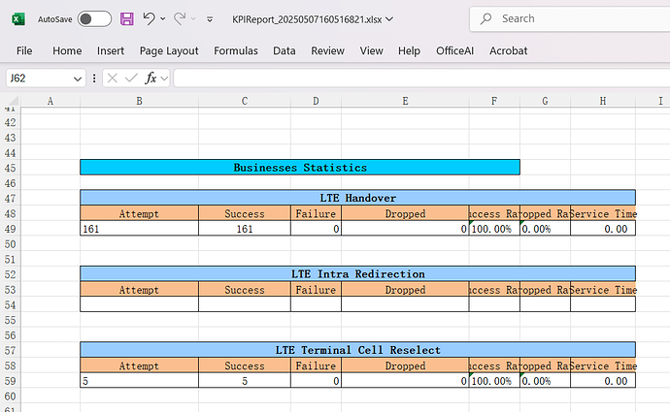This screenshot has width=670, height=412.
Task: Select the Attempt value 161 cell
Action: pos(139,229)
